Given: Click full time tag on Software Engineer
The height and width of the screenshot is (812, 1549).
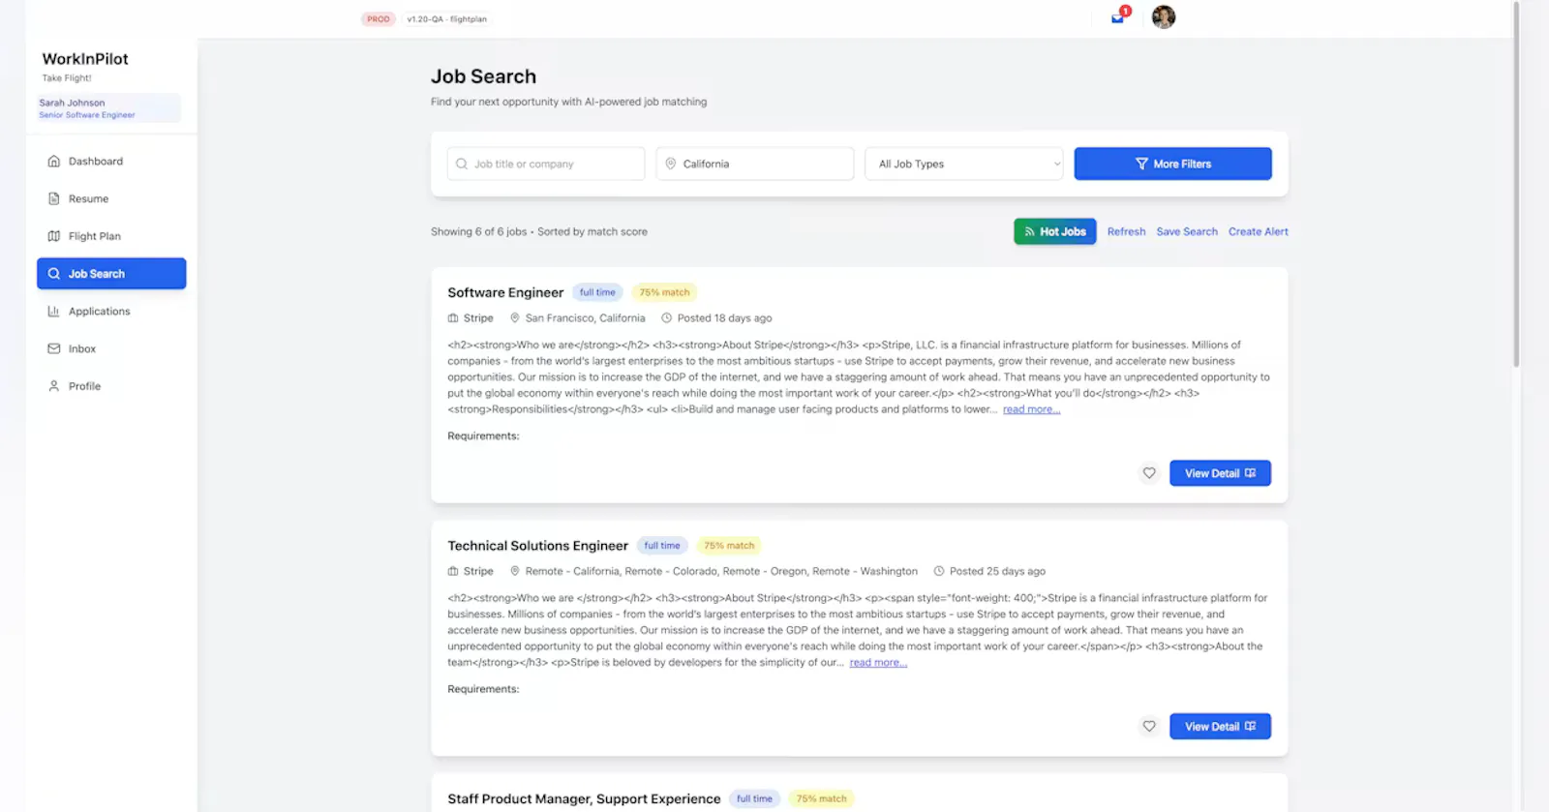Looking at the screenshot, I should 597,292.
